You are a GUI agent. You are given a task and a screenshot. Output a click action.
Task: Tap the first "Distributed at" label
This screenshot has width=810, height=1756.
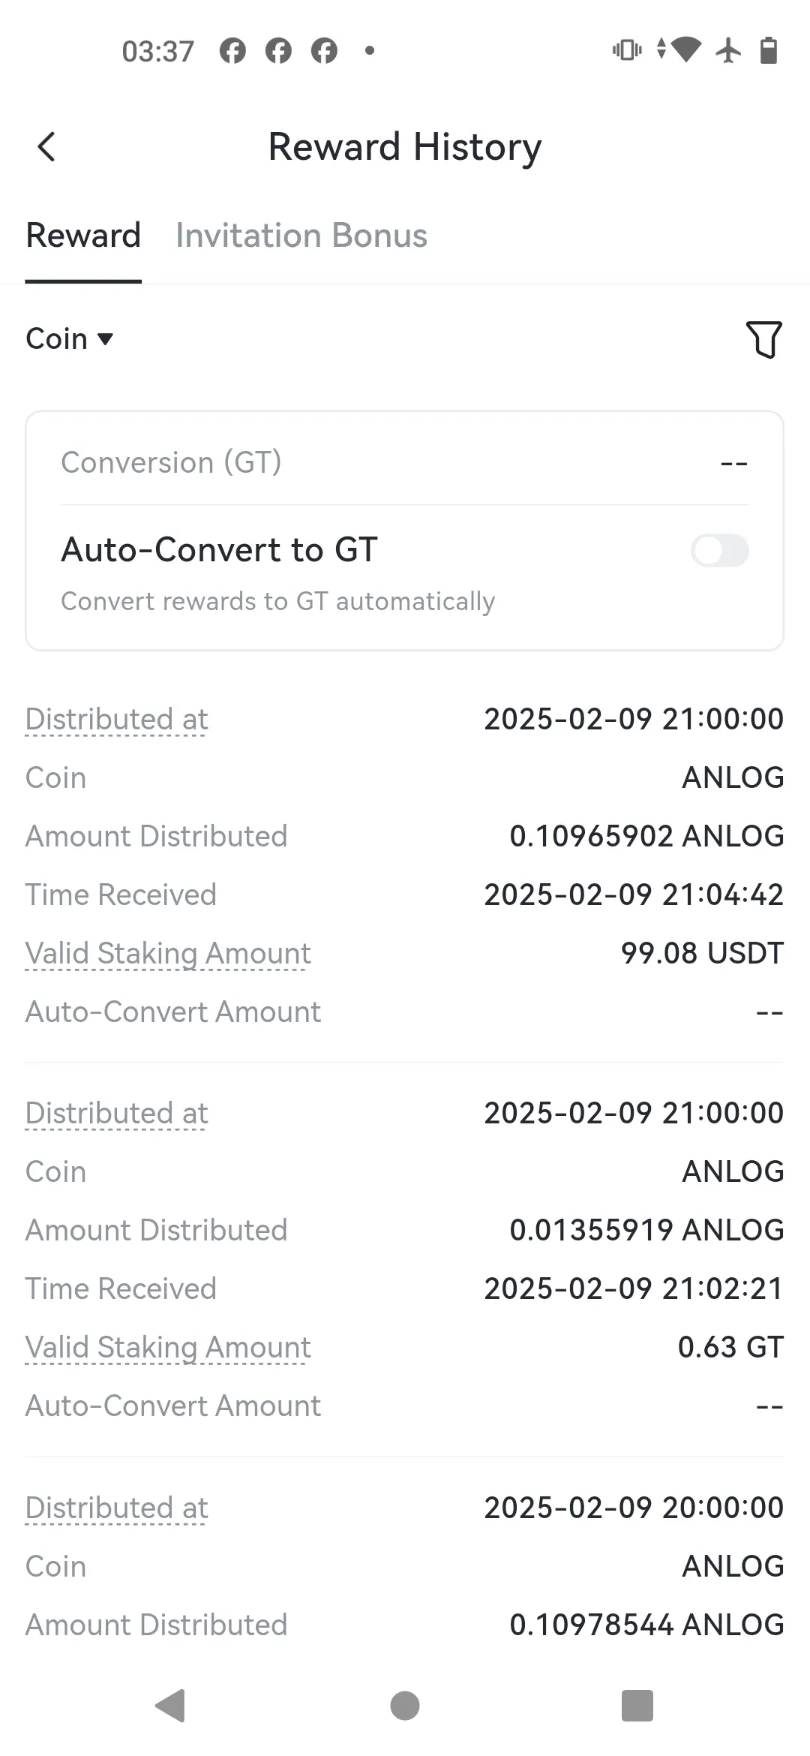point(116,719)
